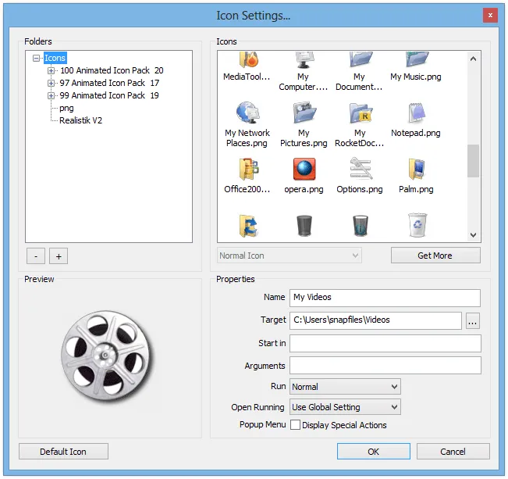The width and height of the screenshot is (508, 479).
Task: Click into the Name field
Action: click(385, 298)
